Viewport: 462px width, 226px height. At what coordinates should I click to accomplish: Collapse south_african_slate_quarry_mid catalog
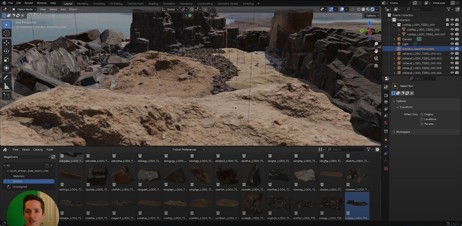pyautogui.click(x=8, y=171)
